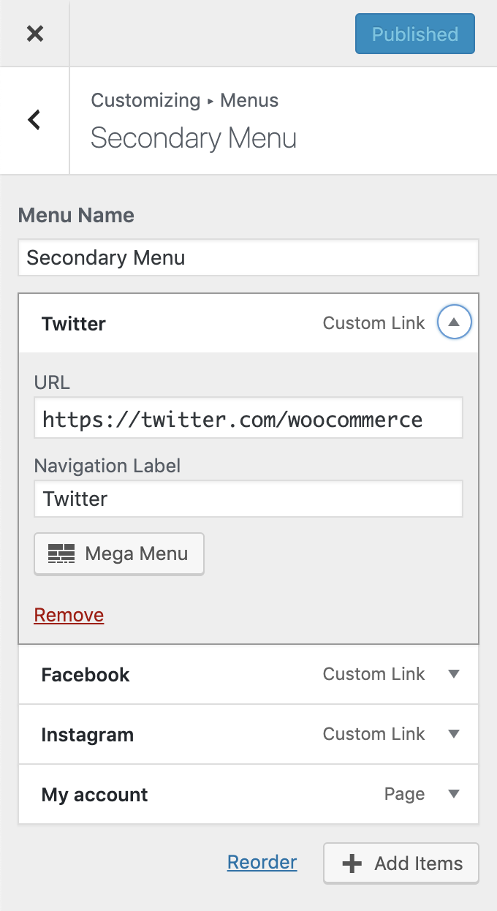Click the Secondary Menu panel heading
Viewport: 497px width, 911px height.
point(193,137)
